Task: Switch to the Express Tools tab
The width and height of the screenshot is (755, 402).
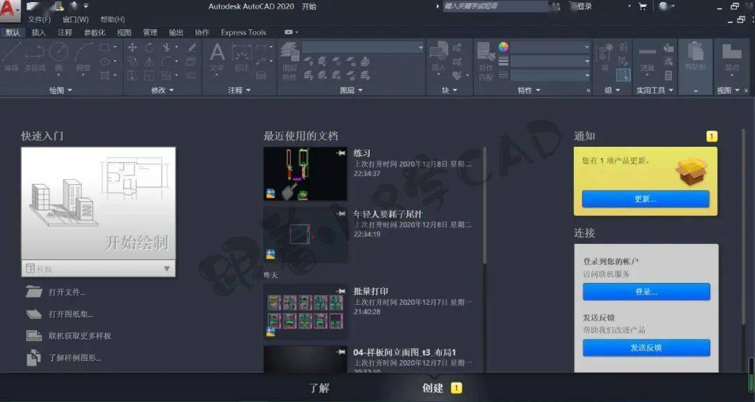Action: 243,32
